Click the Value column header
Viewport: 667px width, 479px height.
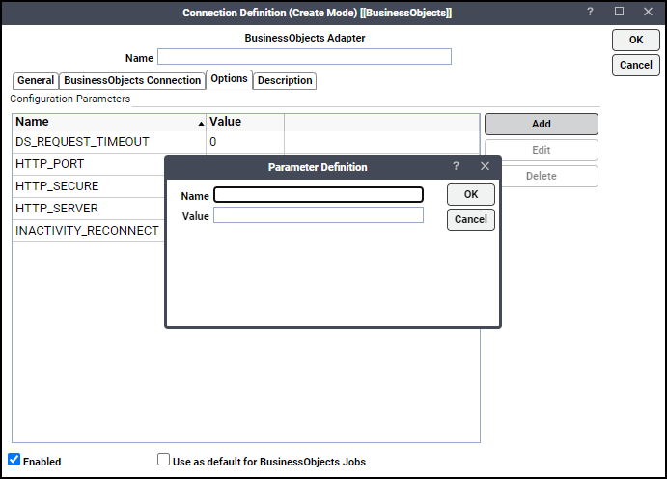point(245,122)
